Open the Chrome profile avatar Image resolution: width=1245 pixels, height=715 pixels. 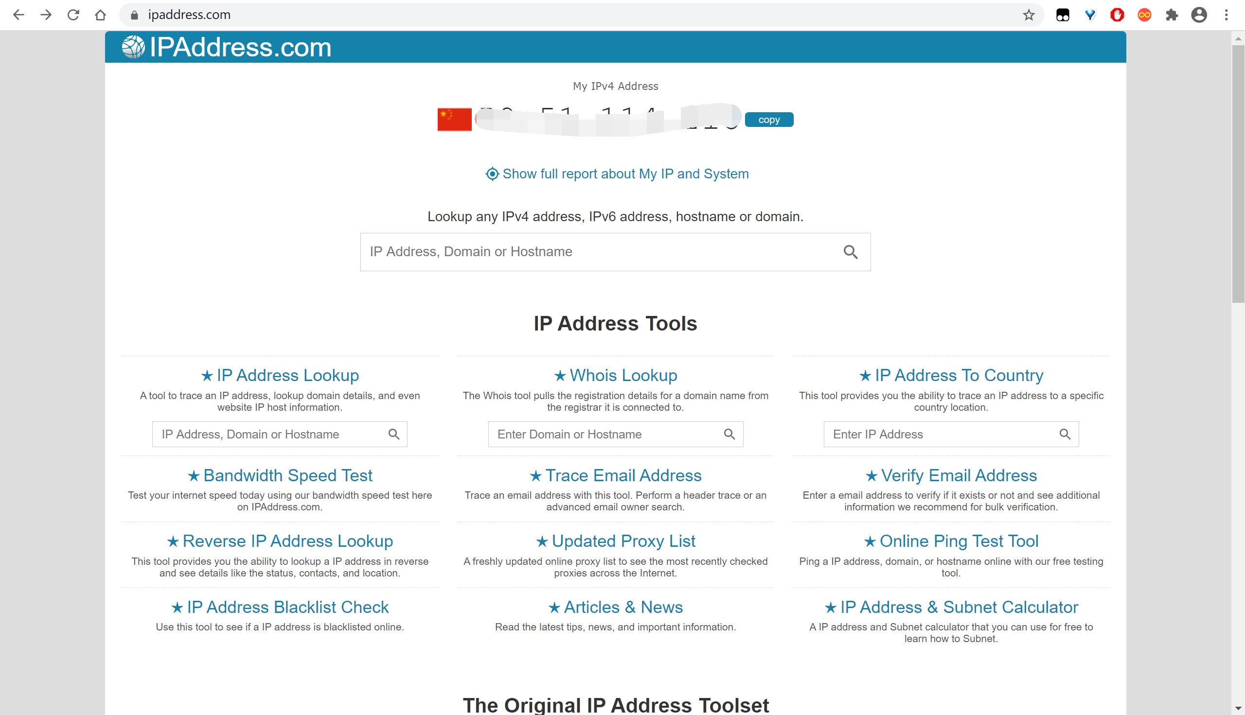point(1199,15)
